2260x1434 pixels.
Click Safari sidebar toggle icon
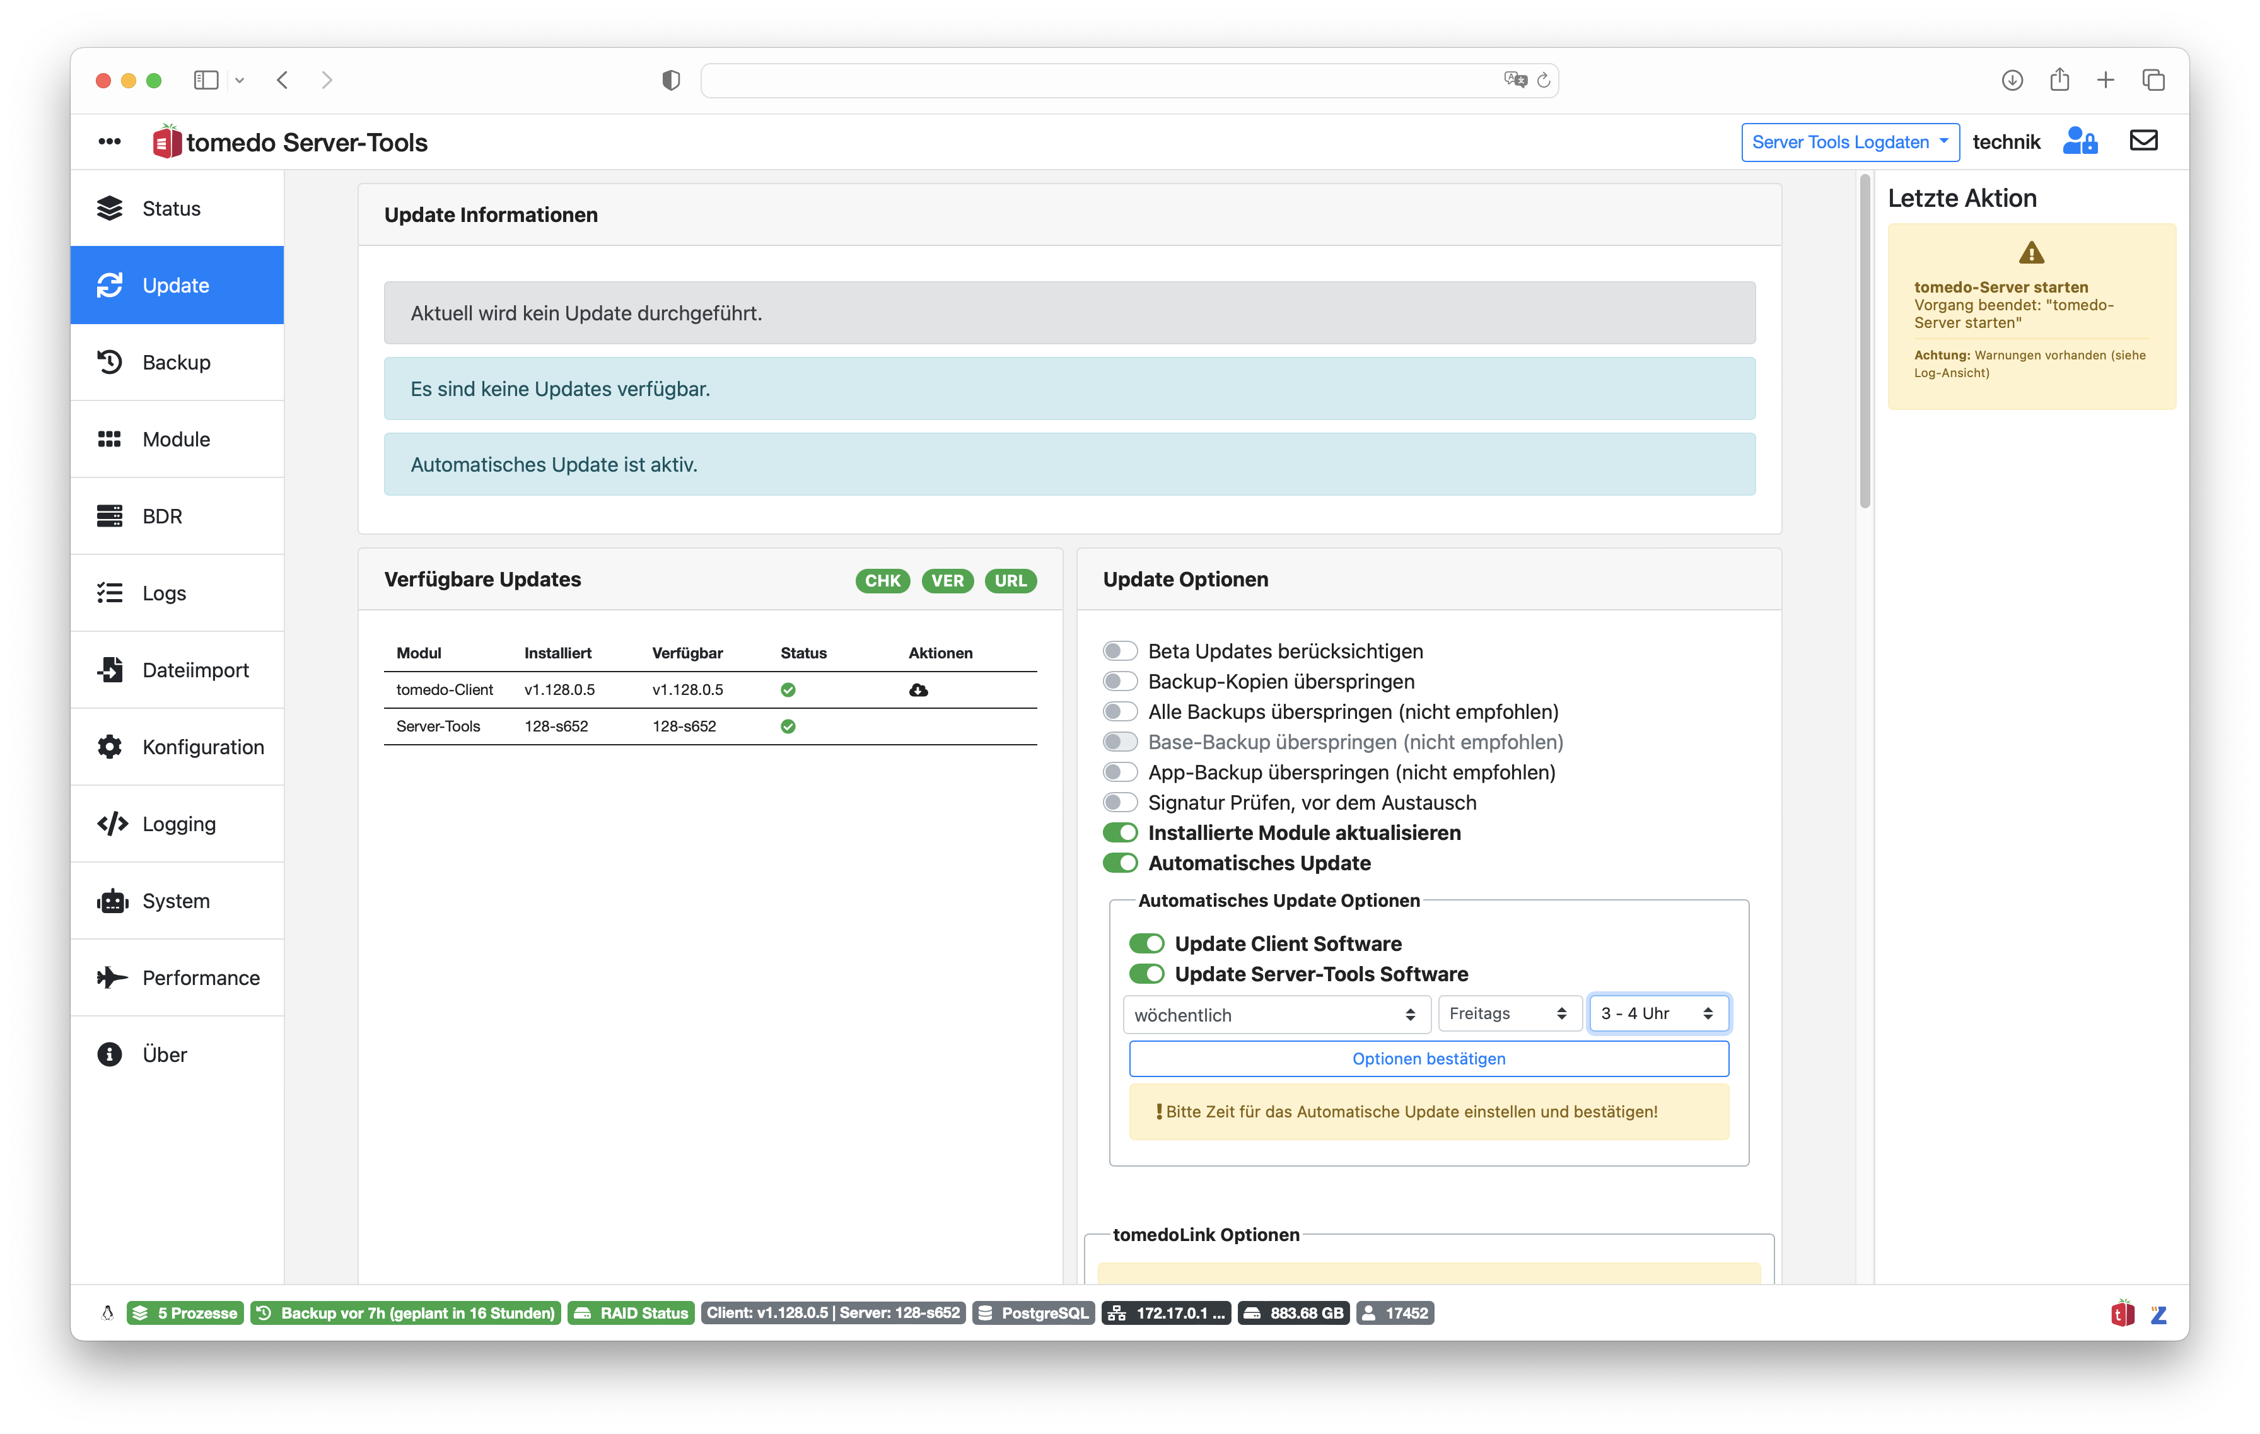[x=206, y=81]
